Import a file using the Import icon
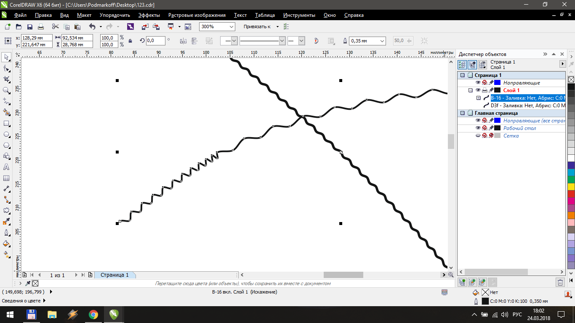The image size is (575, 323). click(145, 26)
